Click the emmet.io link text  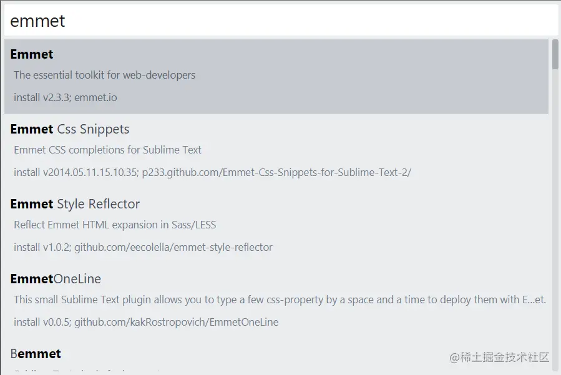tap(95, 97)
